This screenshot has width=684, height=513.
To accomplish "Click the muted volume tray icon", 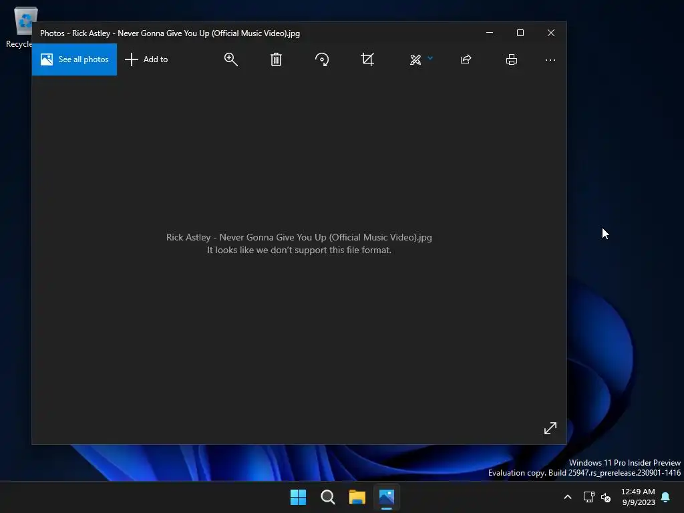I will 605,497.
